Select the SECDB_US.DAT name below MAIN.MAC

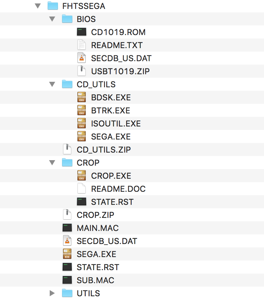click(x=107, y=241)
